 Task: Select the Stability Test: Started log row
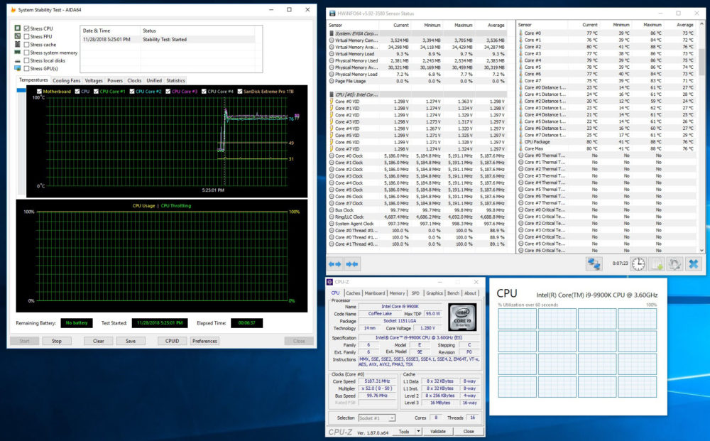[168, 39]
